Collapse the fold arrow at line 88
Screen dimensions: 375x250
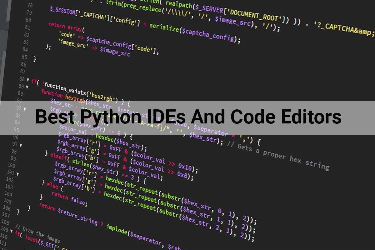(x=27, y=80)
